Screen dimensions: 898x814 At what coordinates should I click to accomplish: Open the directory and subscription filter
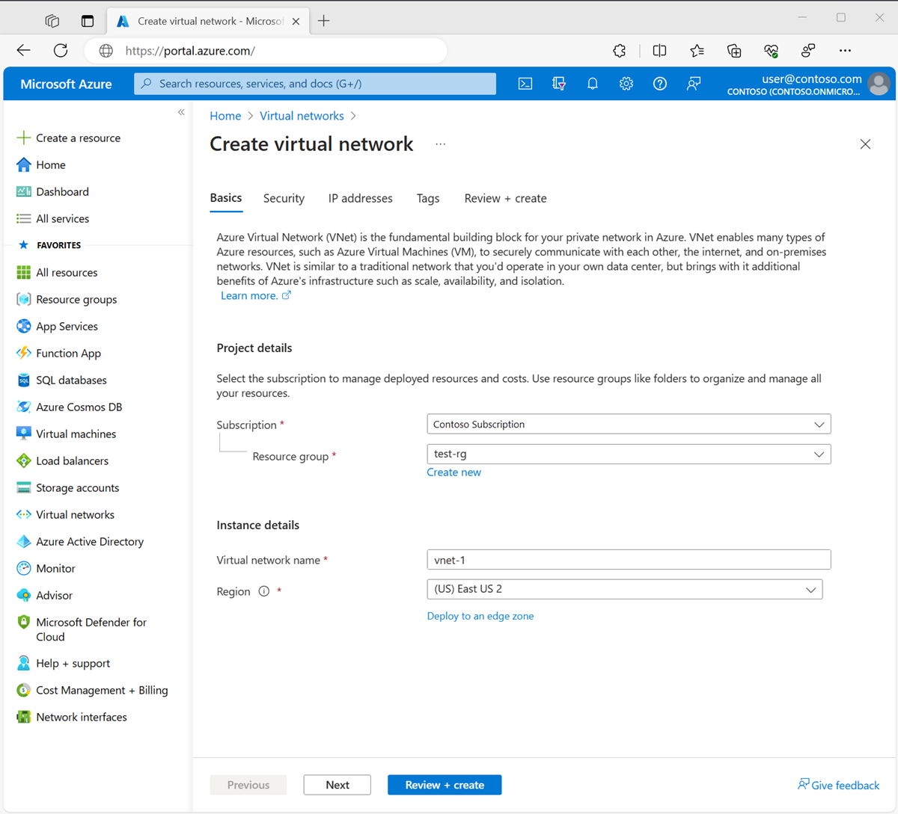(559, 83)
